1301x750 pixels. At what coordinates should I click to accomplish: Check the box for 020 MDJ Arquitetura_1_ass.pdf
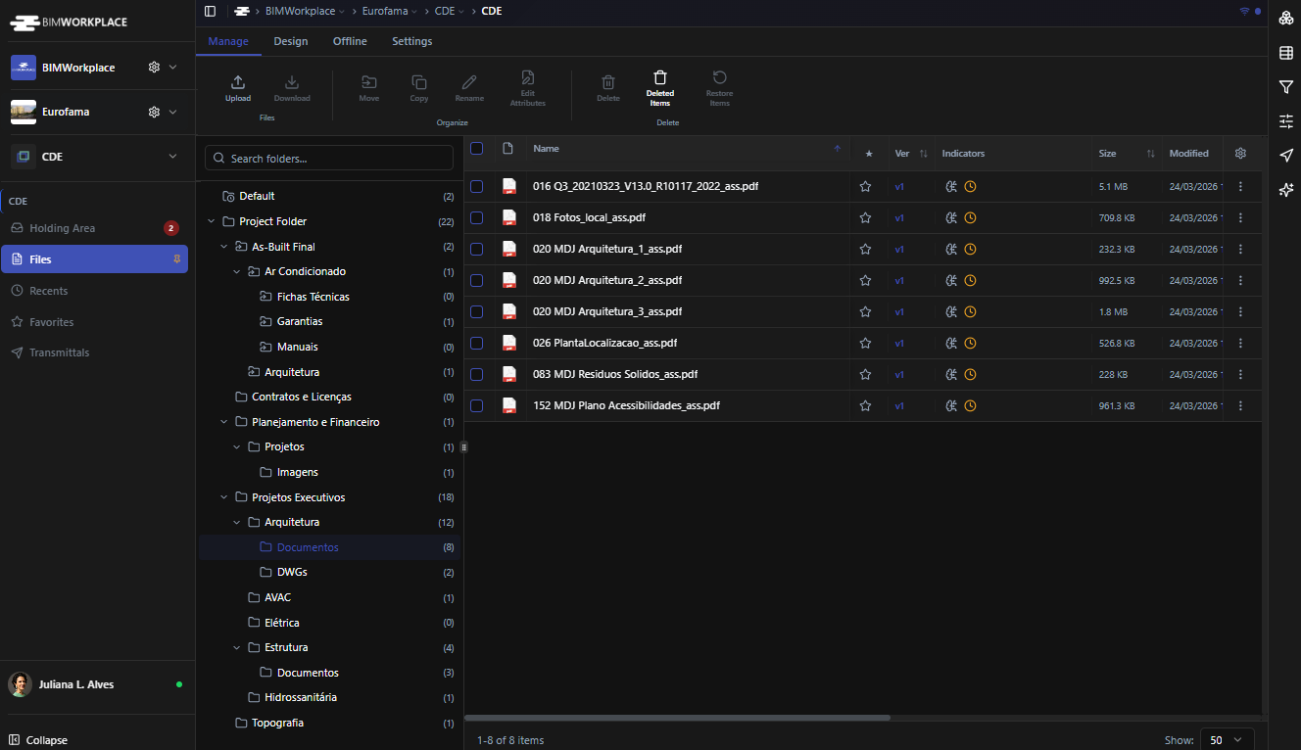coord(476,249)
